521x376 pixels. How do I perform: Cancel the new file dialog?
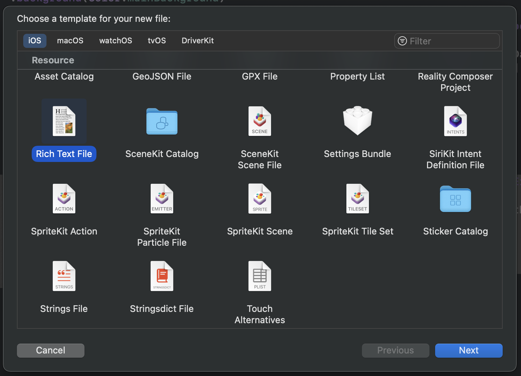point(51,350)
